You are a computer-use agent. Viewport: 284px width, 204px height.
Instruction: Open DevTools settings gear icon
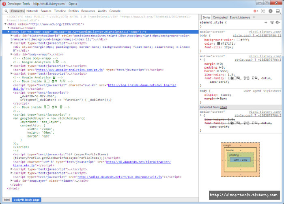coord(271,11)
